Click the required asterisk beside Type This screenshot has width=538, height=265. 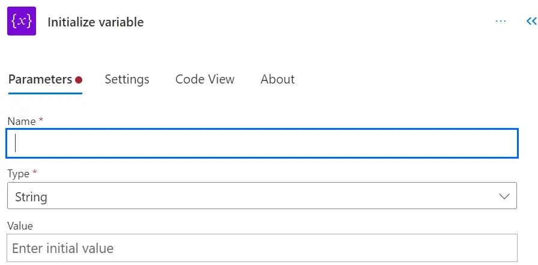(34, 174)
